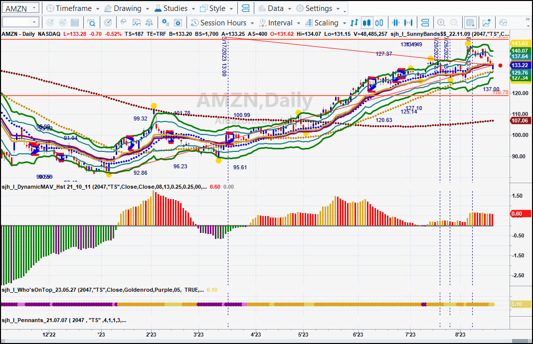Click the chart page with wave icon
533x344 pixels.
click(136, 23)
